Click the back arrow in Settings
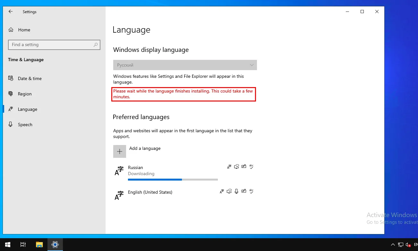 pos(11,12)
